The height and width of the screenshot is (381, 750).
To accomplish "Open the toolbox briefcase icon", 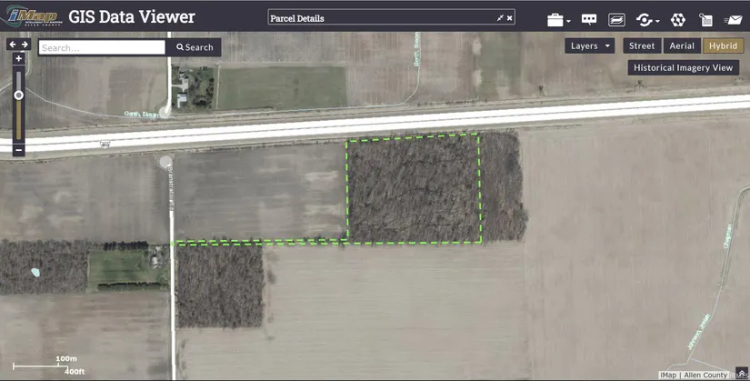I will click(x=555, y=19).
